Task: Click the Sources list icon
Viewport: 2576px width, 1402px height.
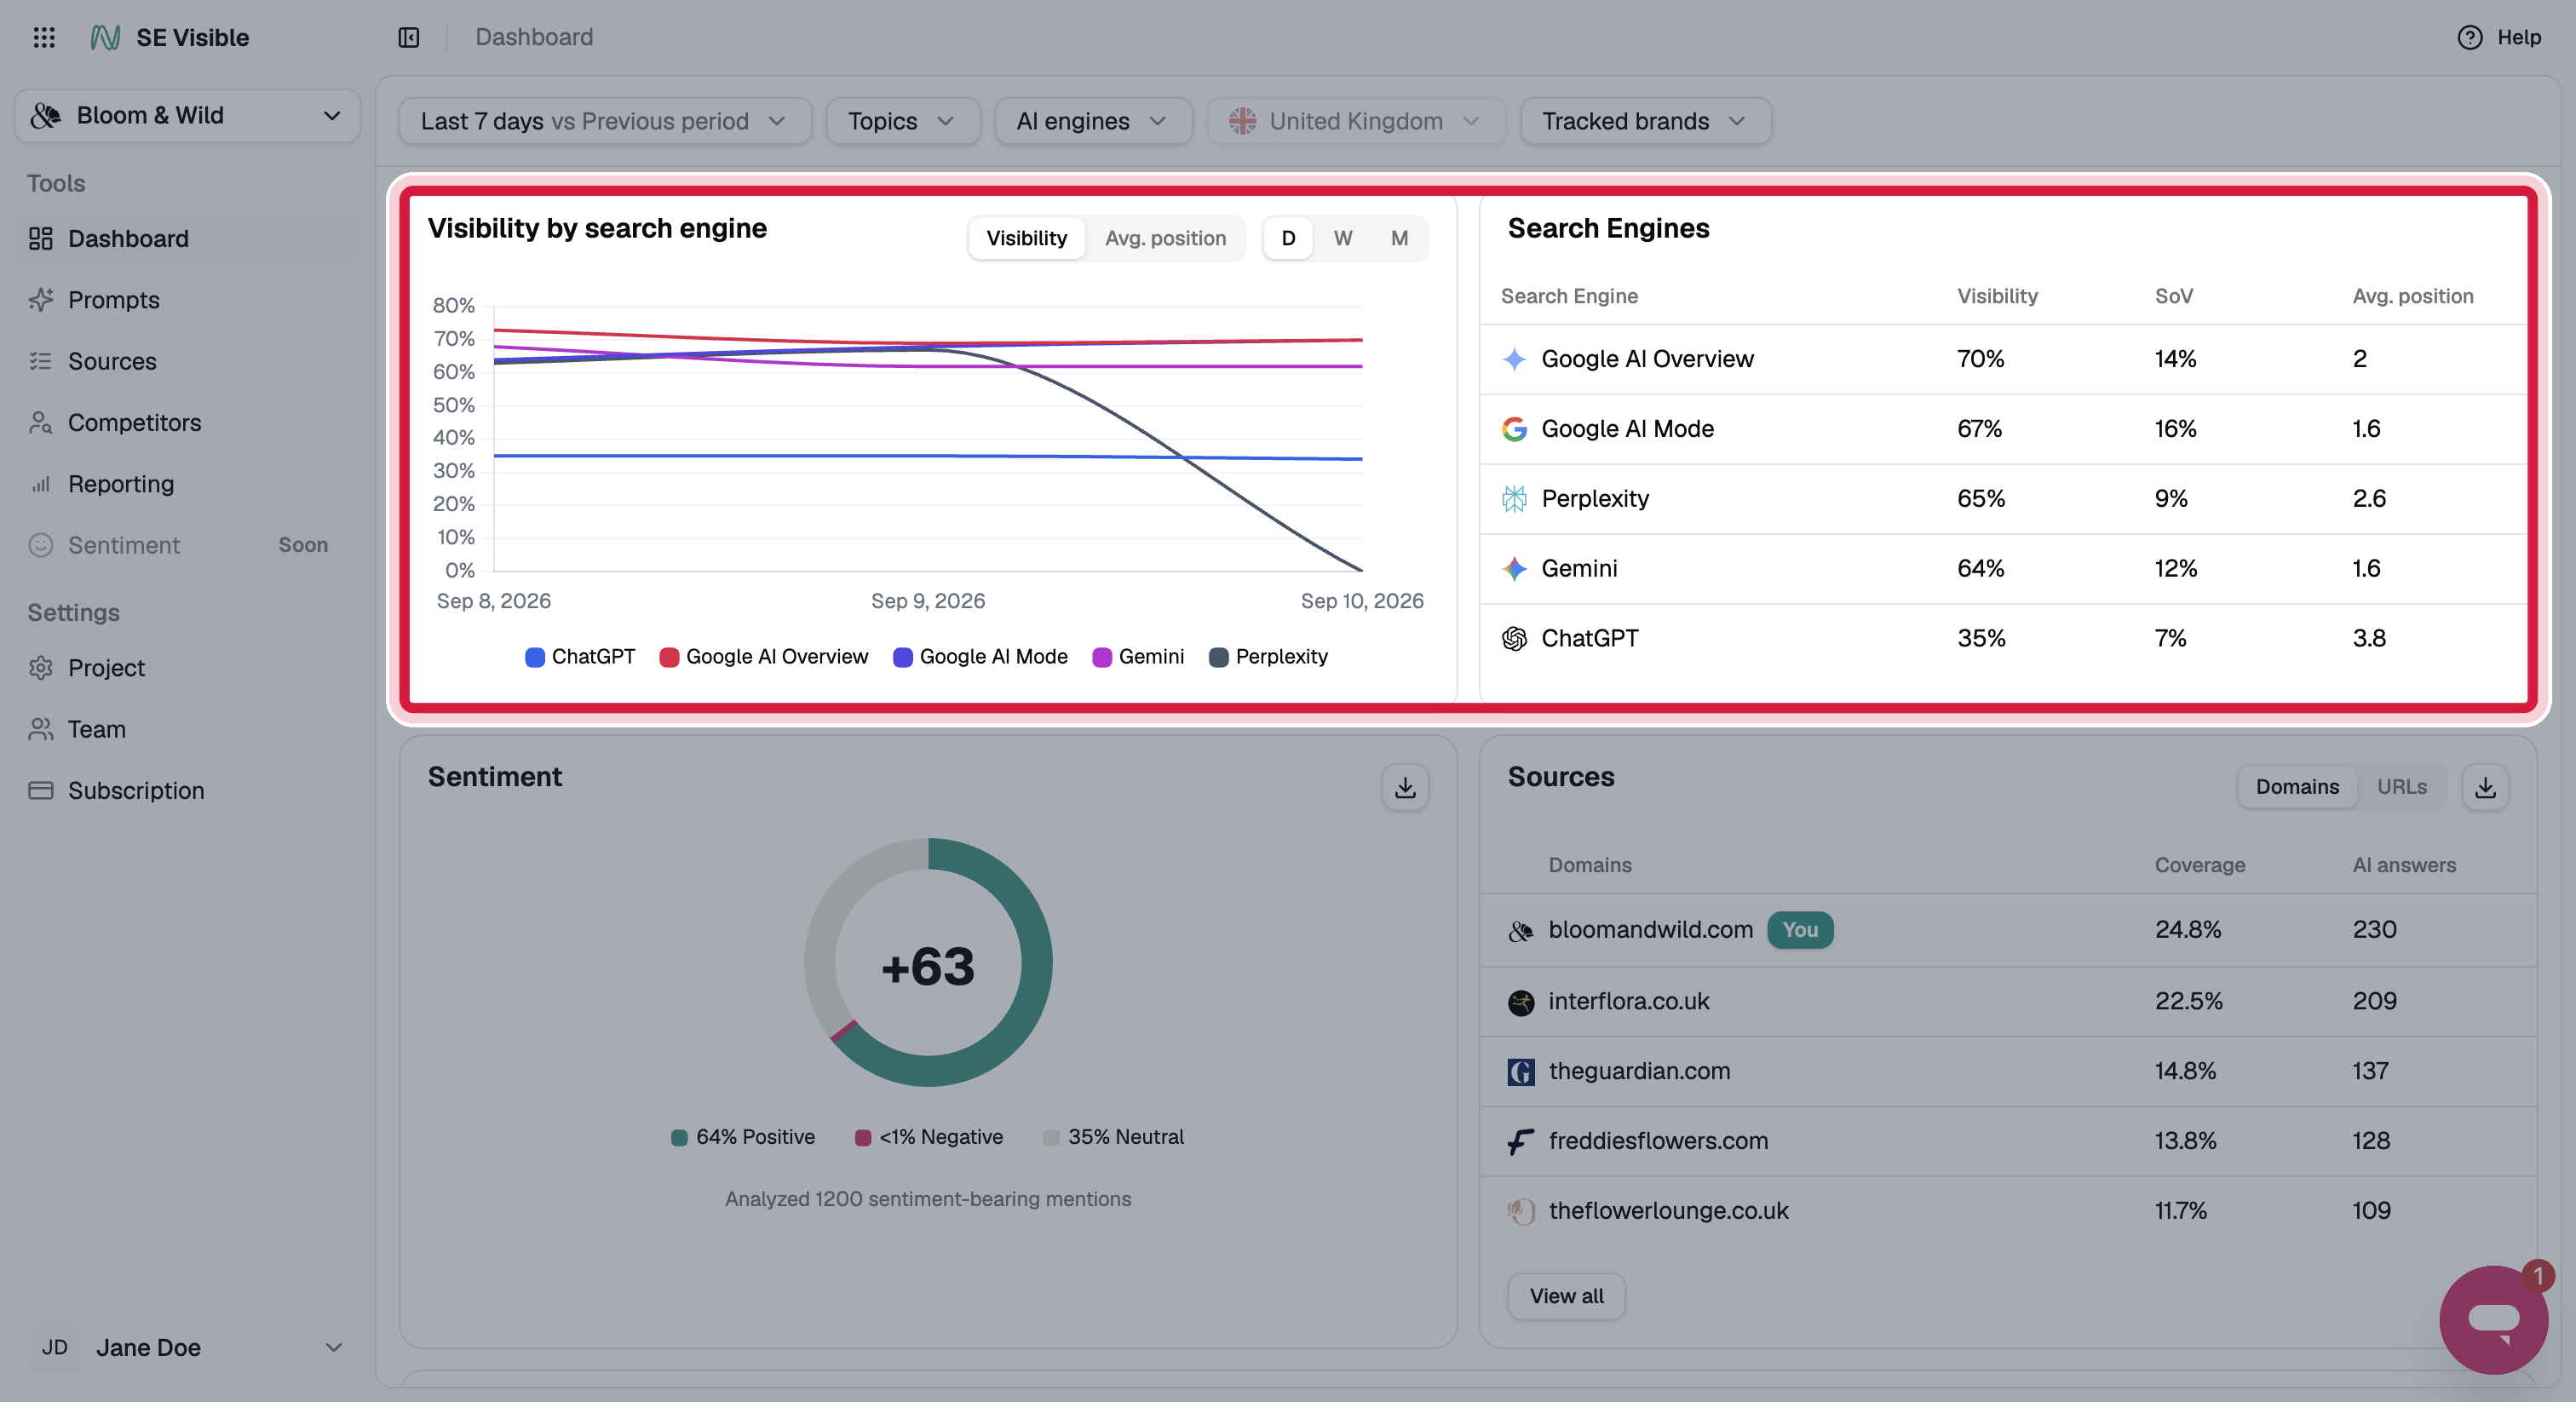Action: (x=41, y=361)
